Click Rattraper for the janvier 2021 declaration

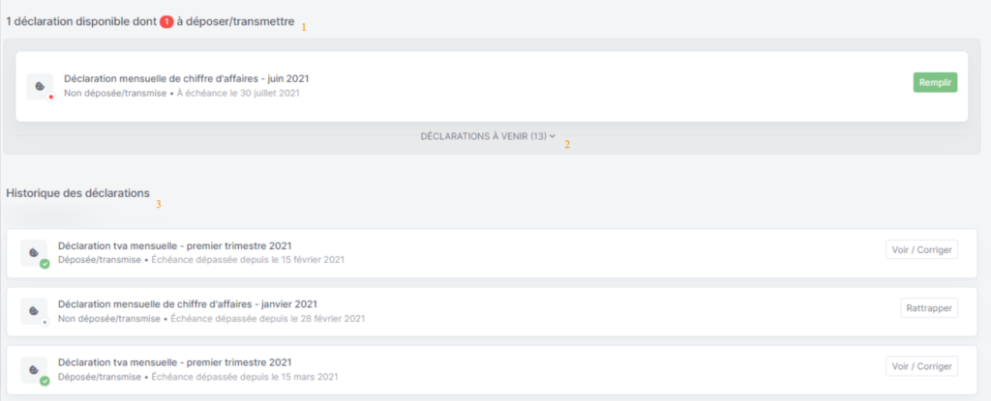pyautogui.click(x=929, y=307)
